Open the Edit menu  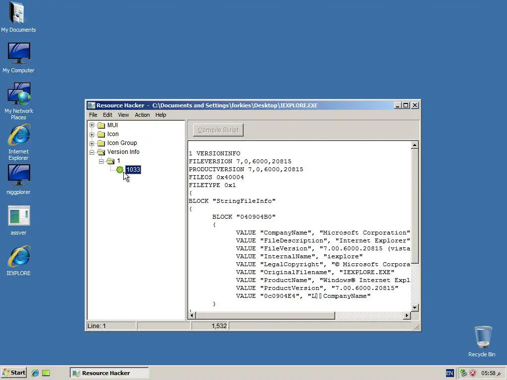[x=107, y=115]
